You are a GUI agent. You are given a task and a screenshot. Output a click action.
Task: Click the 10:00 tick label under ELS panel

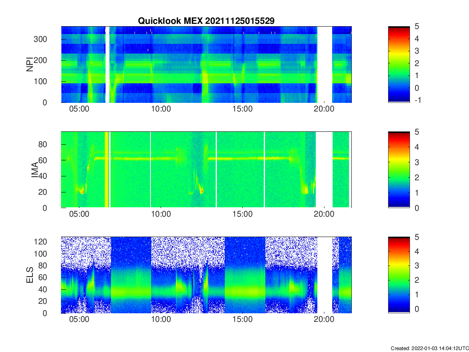click(161, 320)
